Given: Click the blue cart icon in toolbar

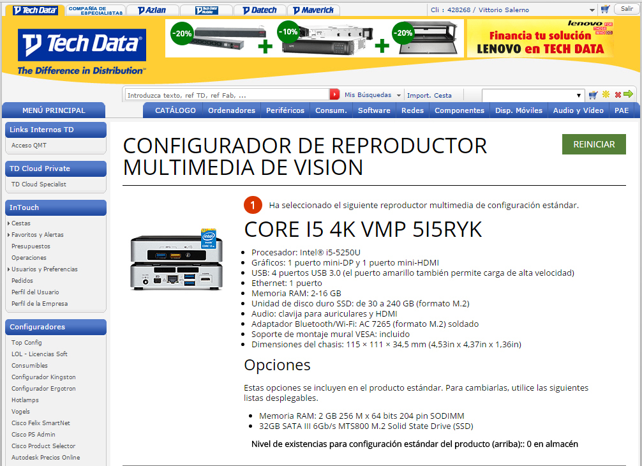Looking at the screenshot, I should pos(593,95).
